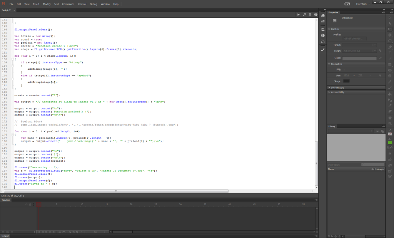The image size is (394, 238).
Task: Click the Publish Settings button
Action: coord(355,38)
